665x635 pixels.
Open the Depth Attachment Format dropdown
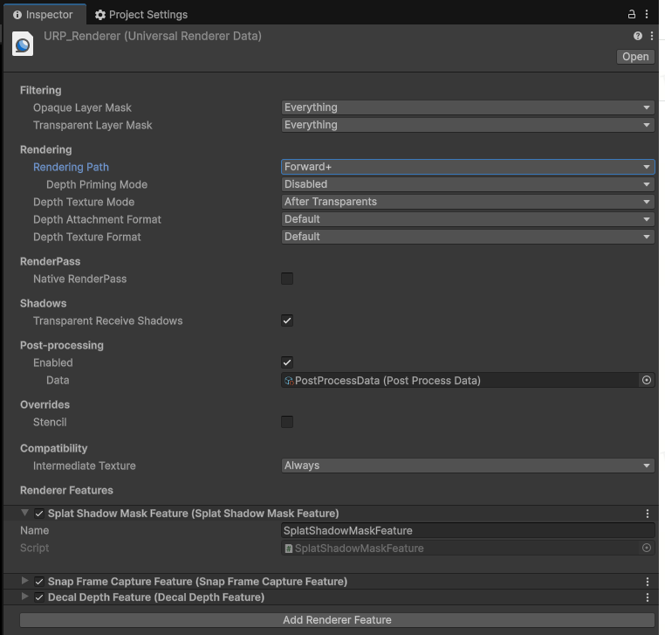click(x=468, y=219)
